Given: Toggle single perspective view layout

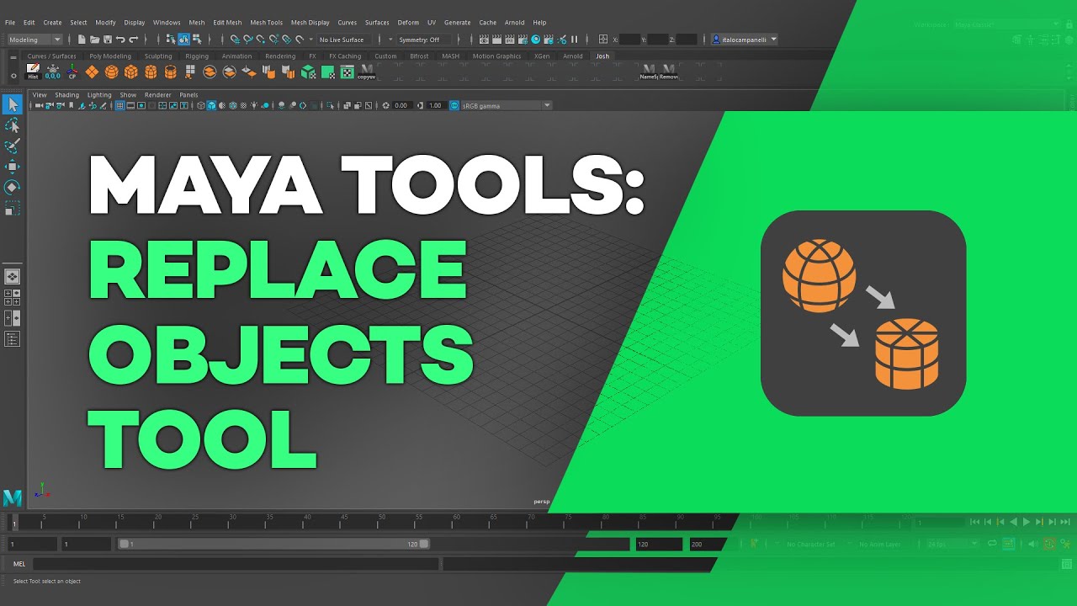Looking at the screenshot, I should [x=12, y=276].
